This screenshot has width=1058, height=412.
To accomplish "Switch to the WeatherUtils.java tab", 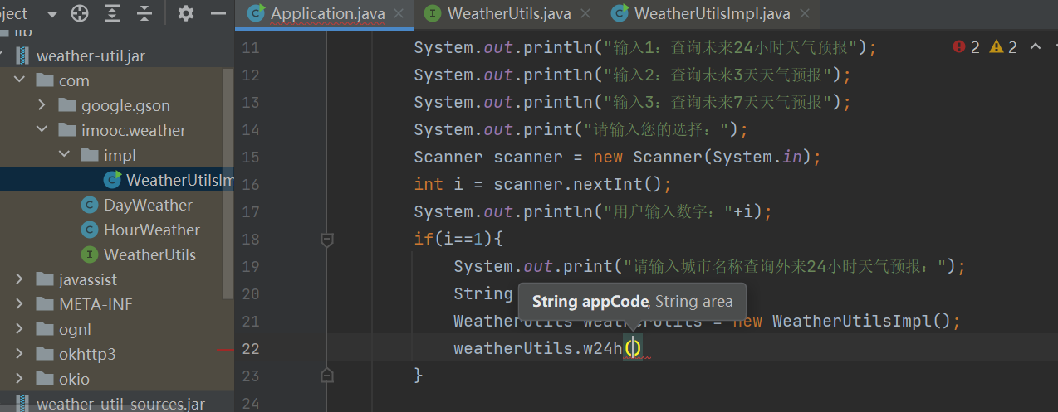I will (509, 13).
